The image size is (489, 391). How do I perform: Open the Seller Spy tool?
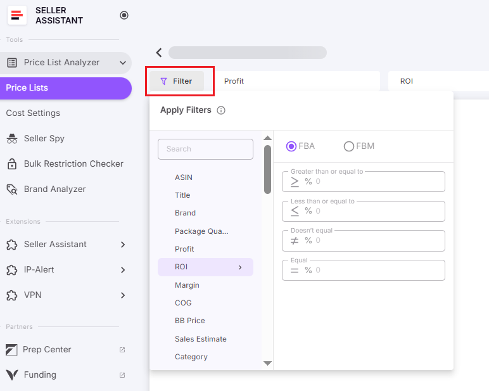[44, 138]
